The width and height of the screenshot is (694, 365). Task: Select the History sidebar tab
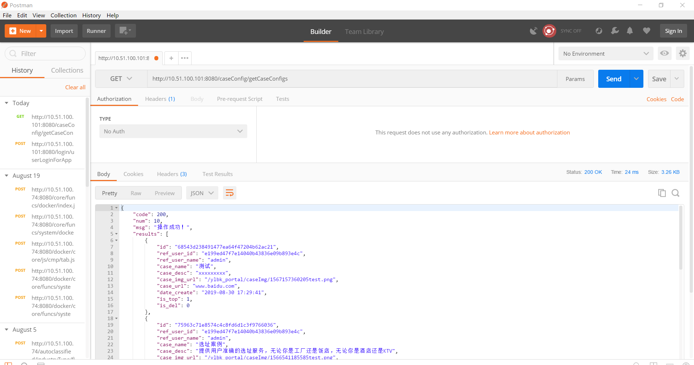click(22, 70)
